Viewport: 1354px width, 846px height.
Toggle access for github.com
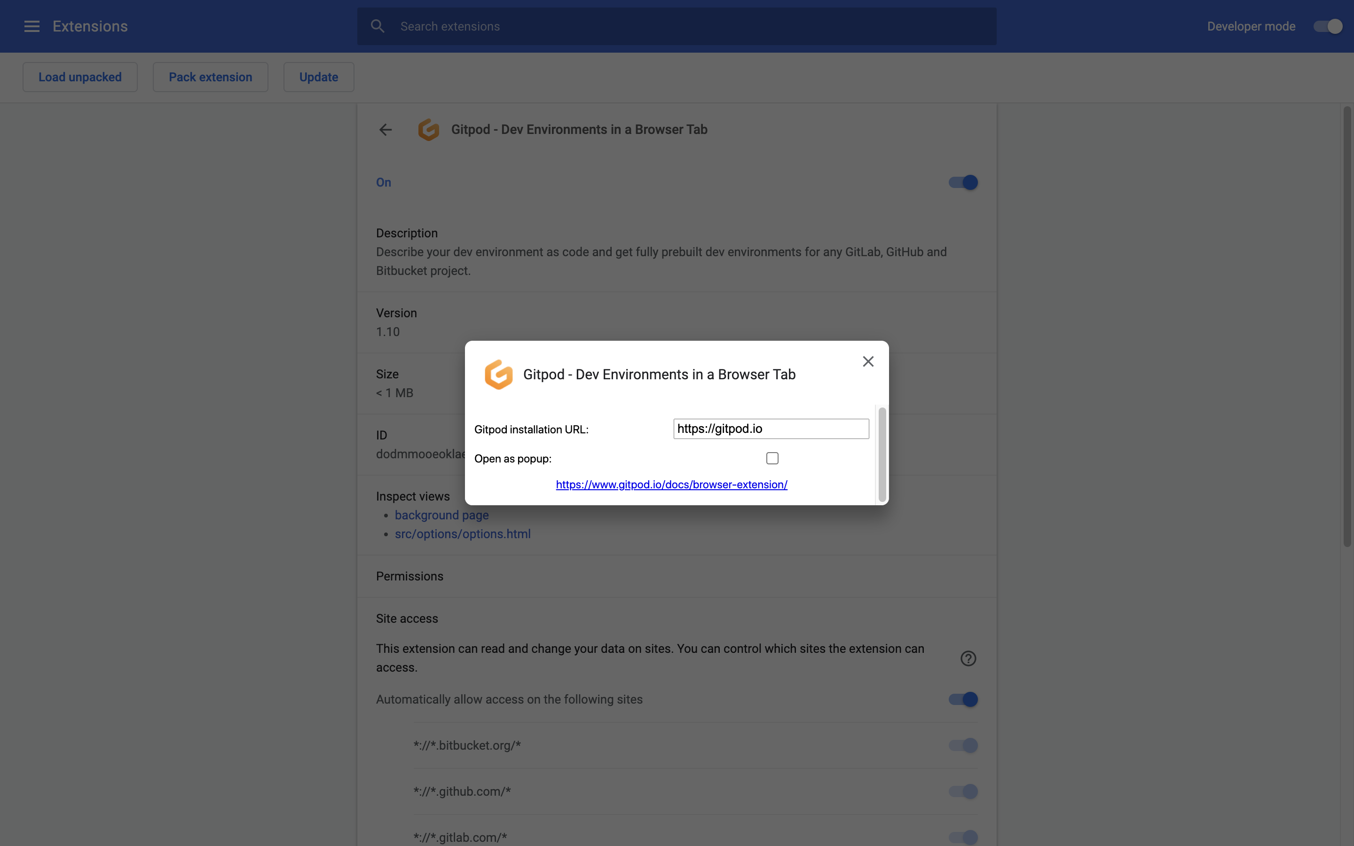963,791
